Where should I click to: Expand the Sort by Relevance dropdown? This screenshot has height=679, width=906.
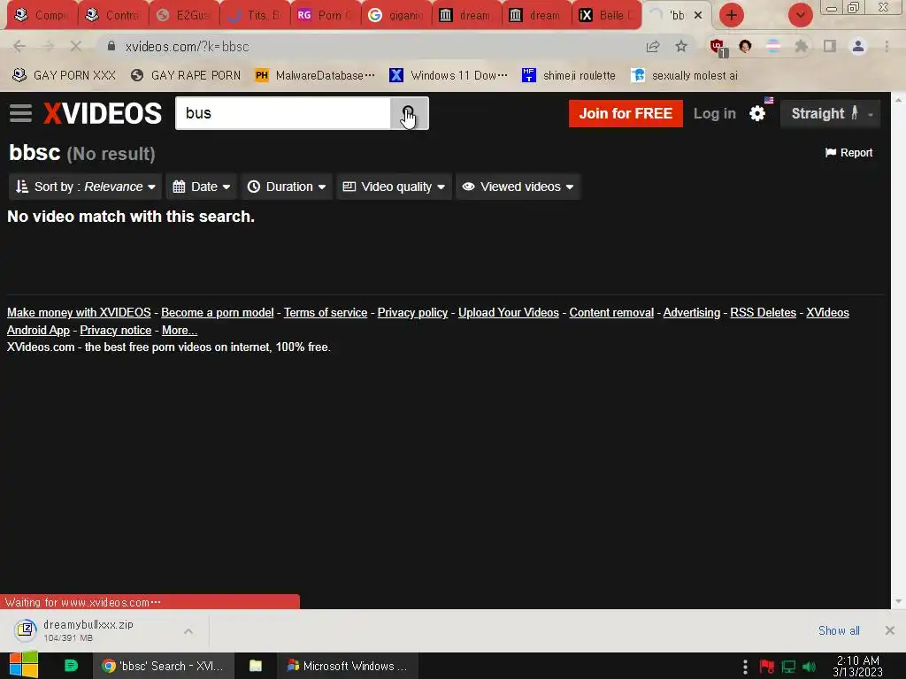tap(86, 187)
